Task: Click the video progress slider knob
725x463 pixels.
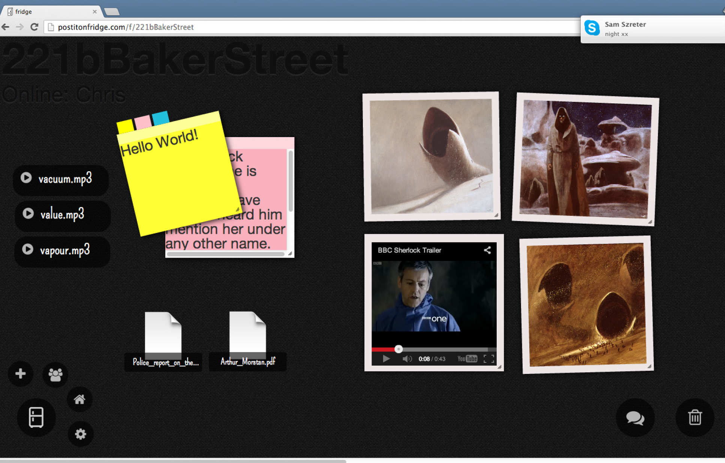Action: [x=398, y=349]
